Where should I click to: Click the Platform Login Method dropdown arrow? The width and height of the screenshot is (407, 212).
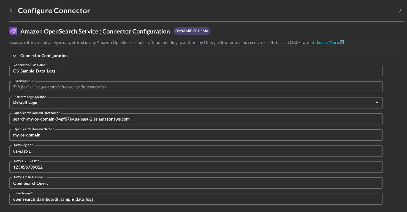coord(377,103)
